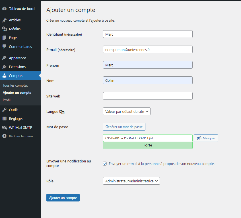The height and width of the screenshot is (218, 241).
Task: Hide password with the Masquer button
Action: coord(206,138)
